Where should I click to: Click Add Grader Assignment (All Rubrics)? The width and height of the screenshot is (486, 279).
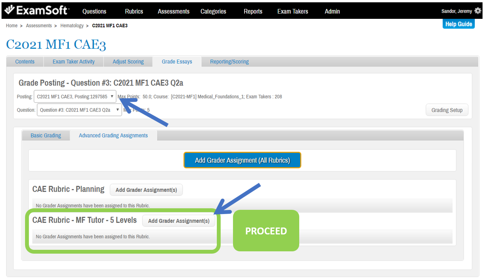pyautogui.click(x=242, y=160)
